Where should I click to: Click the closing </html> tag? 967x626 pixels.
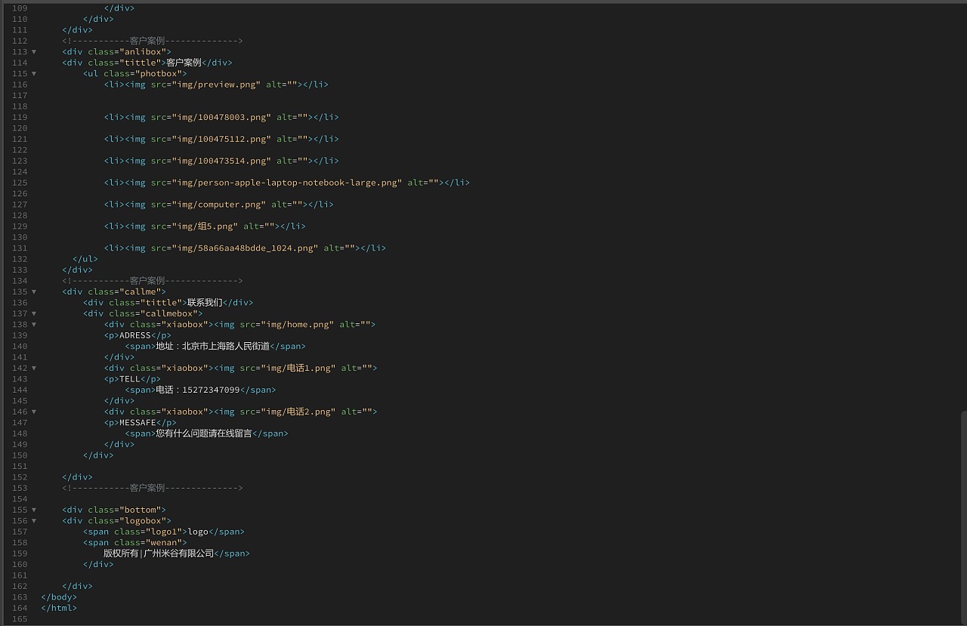[x=59, y=609]
